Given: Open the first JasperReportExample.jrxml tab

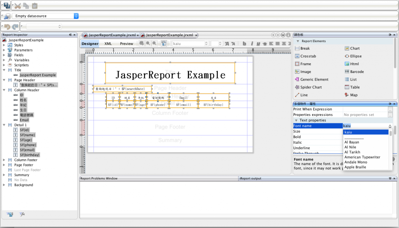Looking at the screenshot, I should pyautogui.click(x=112, y=35).
